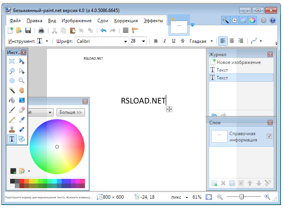284x210 pixels.
Task: Open the Calibri font dropdown
Action: pyautogui.click(x=125, y=41)
